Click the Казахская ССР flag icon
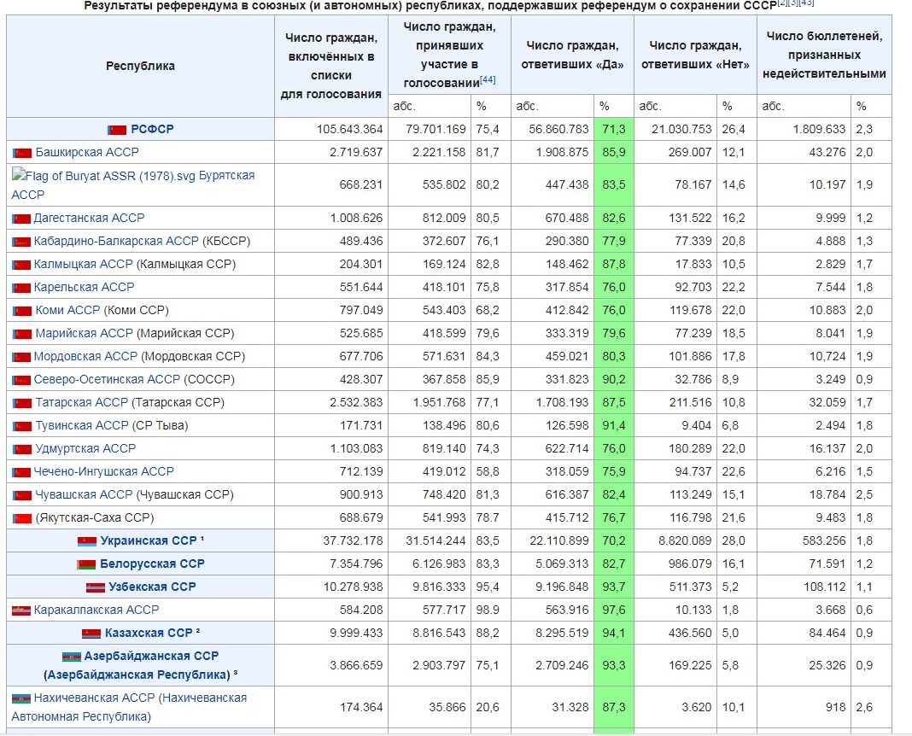The image size is (912, 736). pyautogui.click(x=91, y=634)
